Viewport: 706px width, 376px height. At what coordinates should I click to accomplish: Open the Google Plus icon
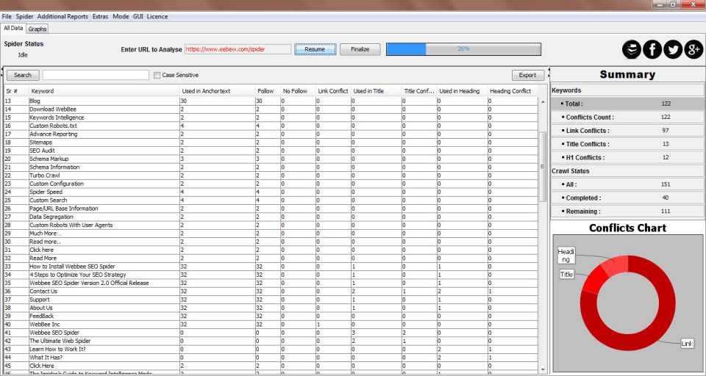(x=693, y=49)
